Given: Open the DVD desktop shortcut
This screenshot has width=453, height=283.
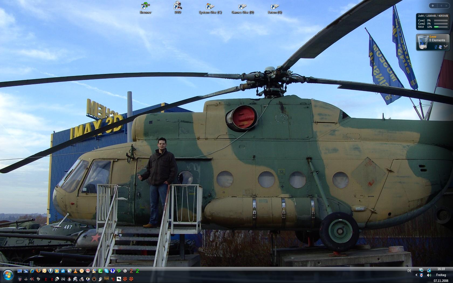Looking at the screenshot, I should (x=178, y=8).
